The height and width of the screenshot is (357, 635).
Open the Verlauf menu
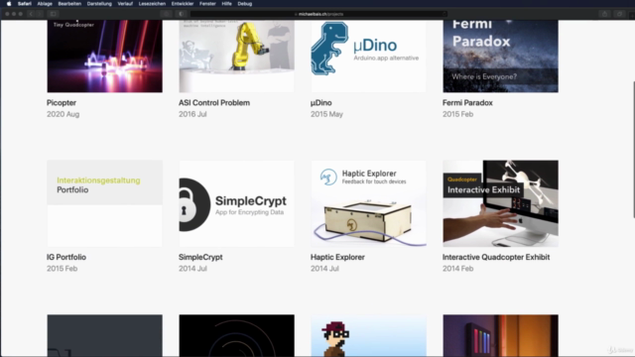click(x=125, y=4)
